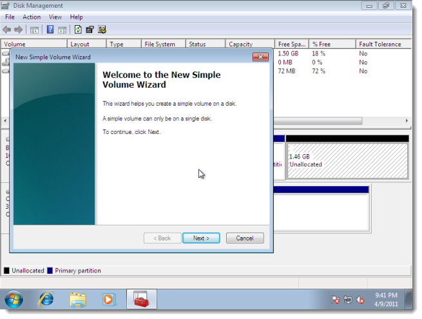Click the Back arrow toolbar icon
The image size is (422, 319).
6,30
